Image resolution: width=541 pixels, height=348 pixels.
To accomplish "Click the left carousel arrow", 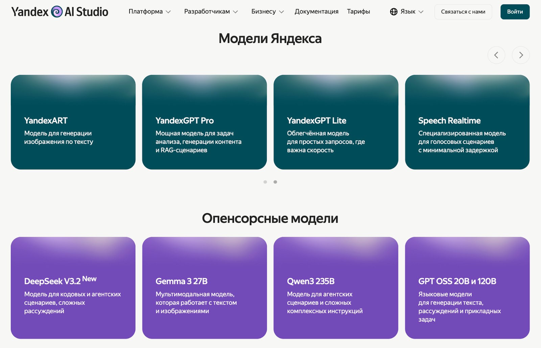I will 496,55.
